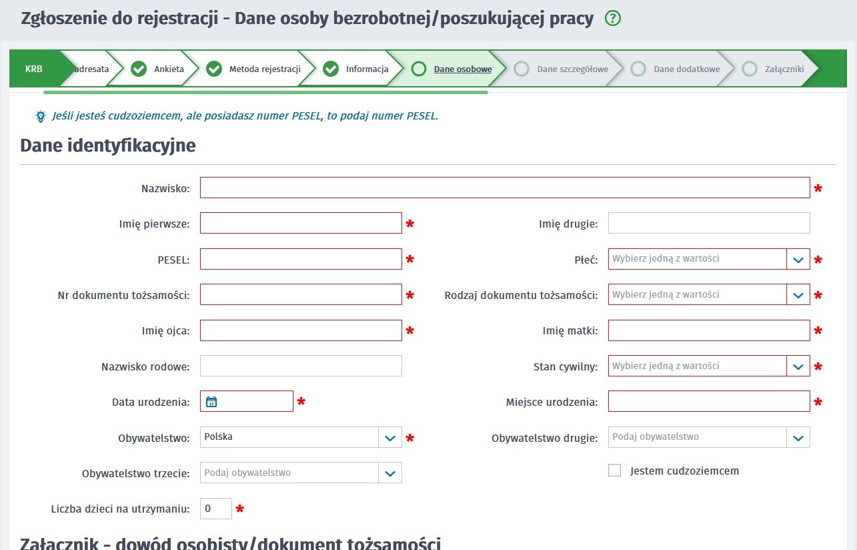Expand the Stan cywilny dropdown arrow
The height and width of the screenshot is (550, 857).
point(798,366)
